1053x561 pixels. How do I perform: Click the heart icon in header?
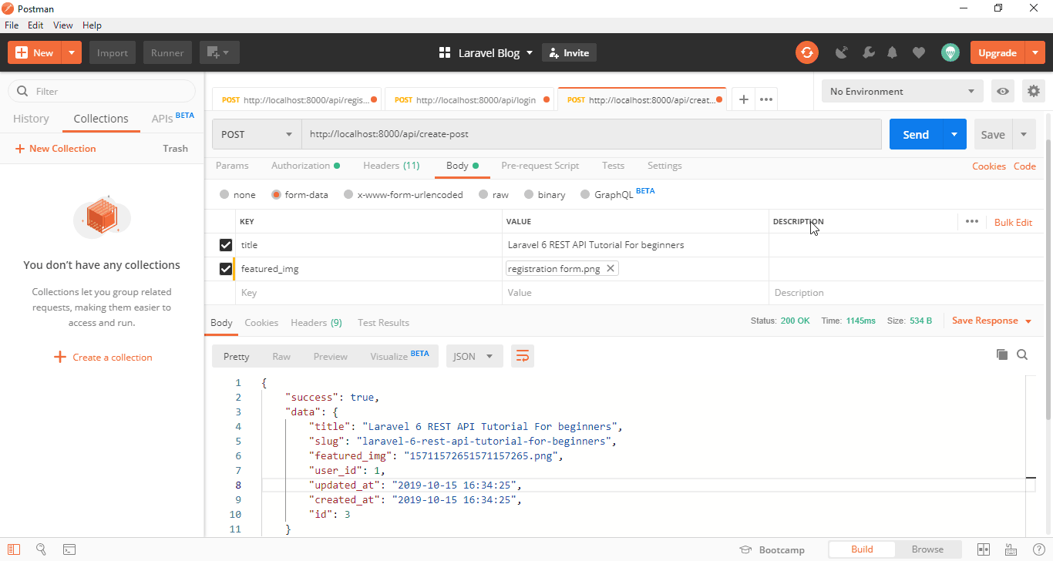(x=918, y=52)
